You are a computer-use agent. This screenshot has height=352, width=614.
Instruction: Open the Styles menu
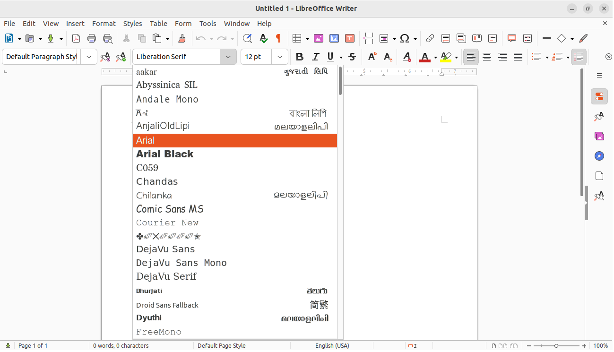coord(132,23)
